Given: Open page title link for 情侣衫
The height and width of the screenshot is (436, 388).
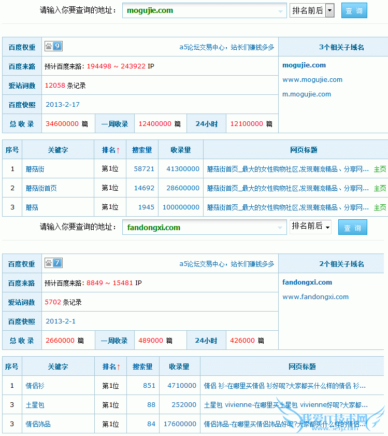Looking at the screenshot, I should point(284,386).
